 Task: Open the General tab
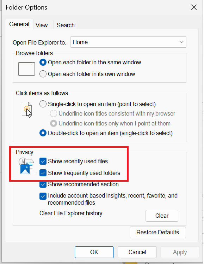pyautogui.click(x=19, y=24)
